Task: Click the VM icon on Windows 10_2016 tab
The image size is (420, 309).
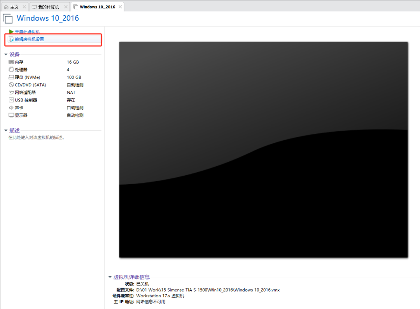Action: pos(76,7)
